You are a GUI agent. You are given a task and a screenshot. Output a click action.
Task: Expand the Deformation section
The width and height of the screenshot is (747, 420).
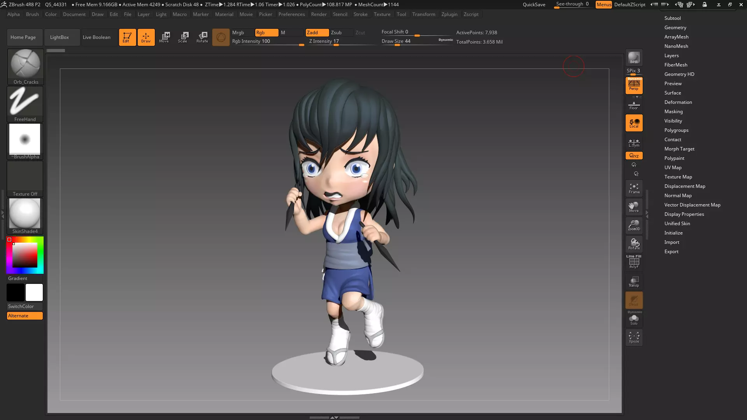[x=678, y=102]
